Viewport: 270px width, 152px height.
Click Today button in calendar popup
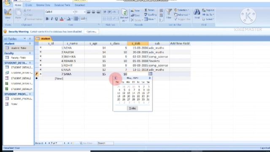tap(132, 108)
